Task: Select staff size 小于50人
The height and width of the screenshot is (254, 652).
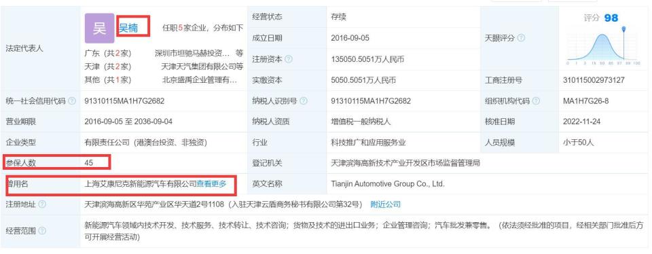Action: click(579, 143)
